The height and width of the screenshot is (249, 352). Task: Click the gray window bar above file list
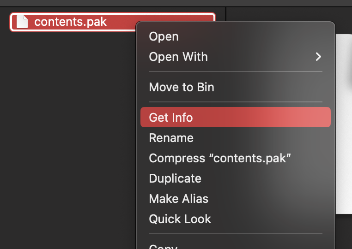pyautogui.click(x=176, y=3)
